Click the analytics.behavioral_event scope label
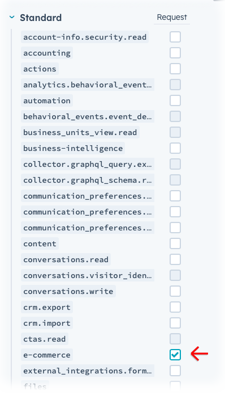This screenshot has width=225, height=395. coord(88,85)
